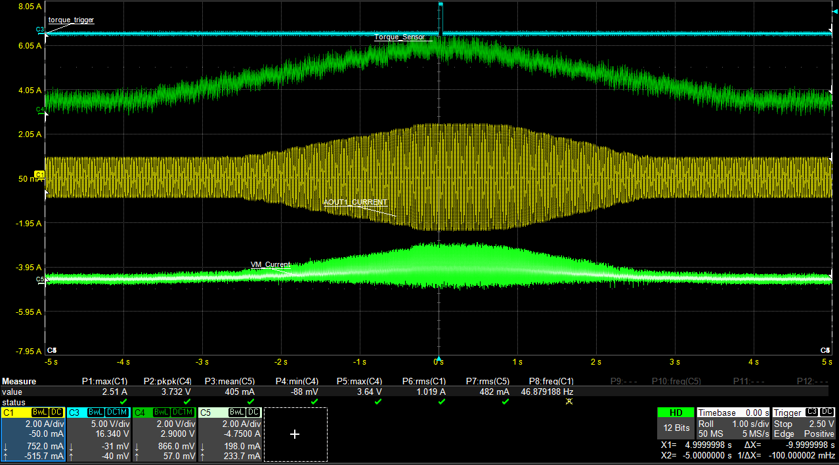Click the C3 trigger source icon in Trigger box
839x465 pixels.
811,412
